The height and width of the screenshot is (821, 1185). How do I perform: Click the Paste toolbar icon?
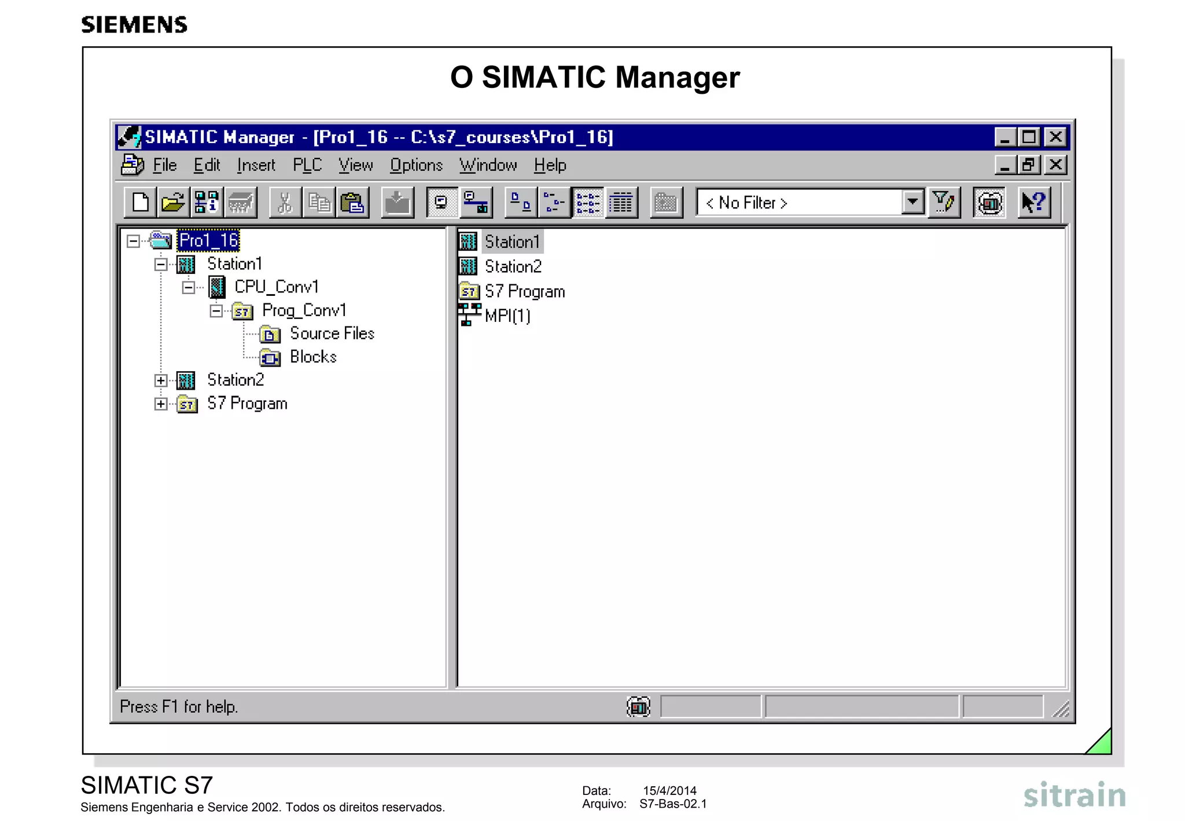tap(352, 203)
